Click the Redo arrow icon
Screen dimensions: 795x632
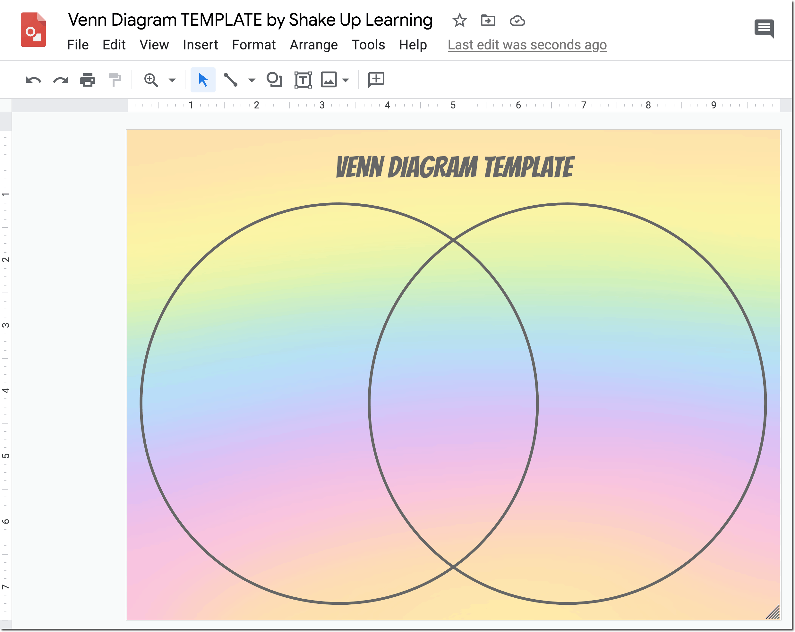[61, 80]
